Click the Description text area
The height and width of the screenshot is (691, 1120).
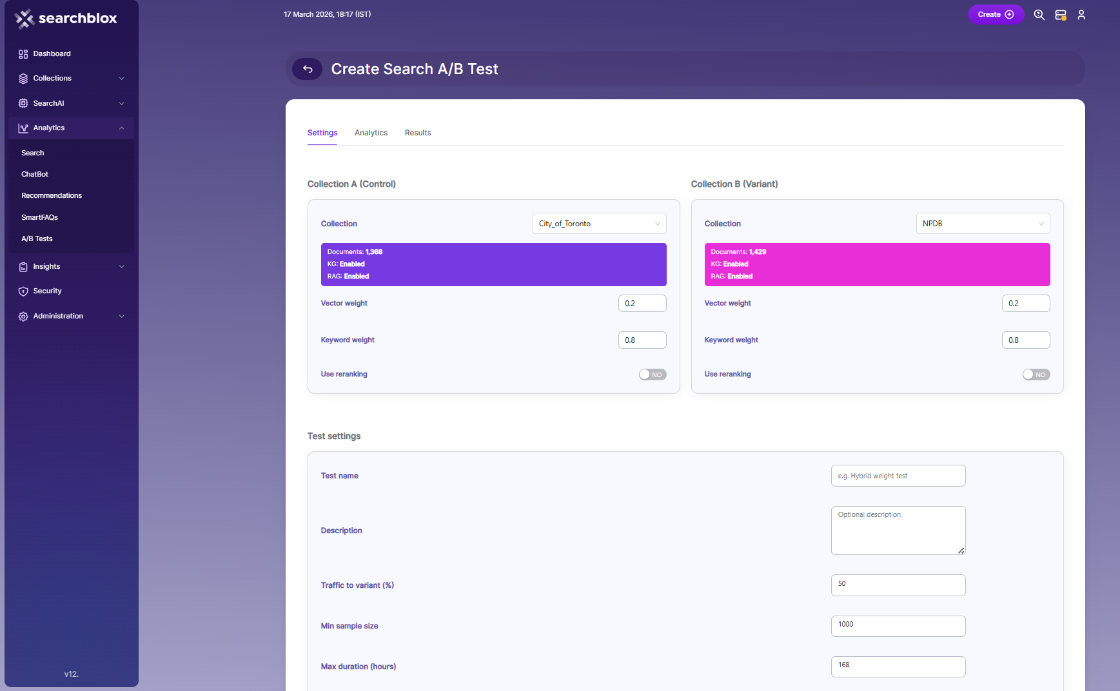click(x=898, y=530)
